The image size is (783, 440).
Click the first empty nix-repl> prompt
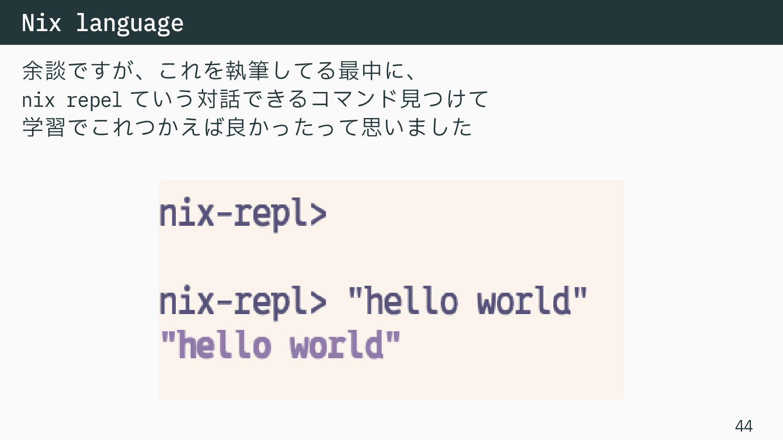click(x=243, y=214)
